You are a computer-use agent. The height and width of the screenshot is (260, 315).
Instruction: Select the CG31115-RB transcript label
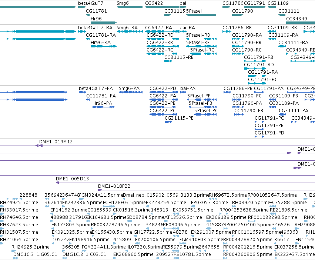point(179,57)
